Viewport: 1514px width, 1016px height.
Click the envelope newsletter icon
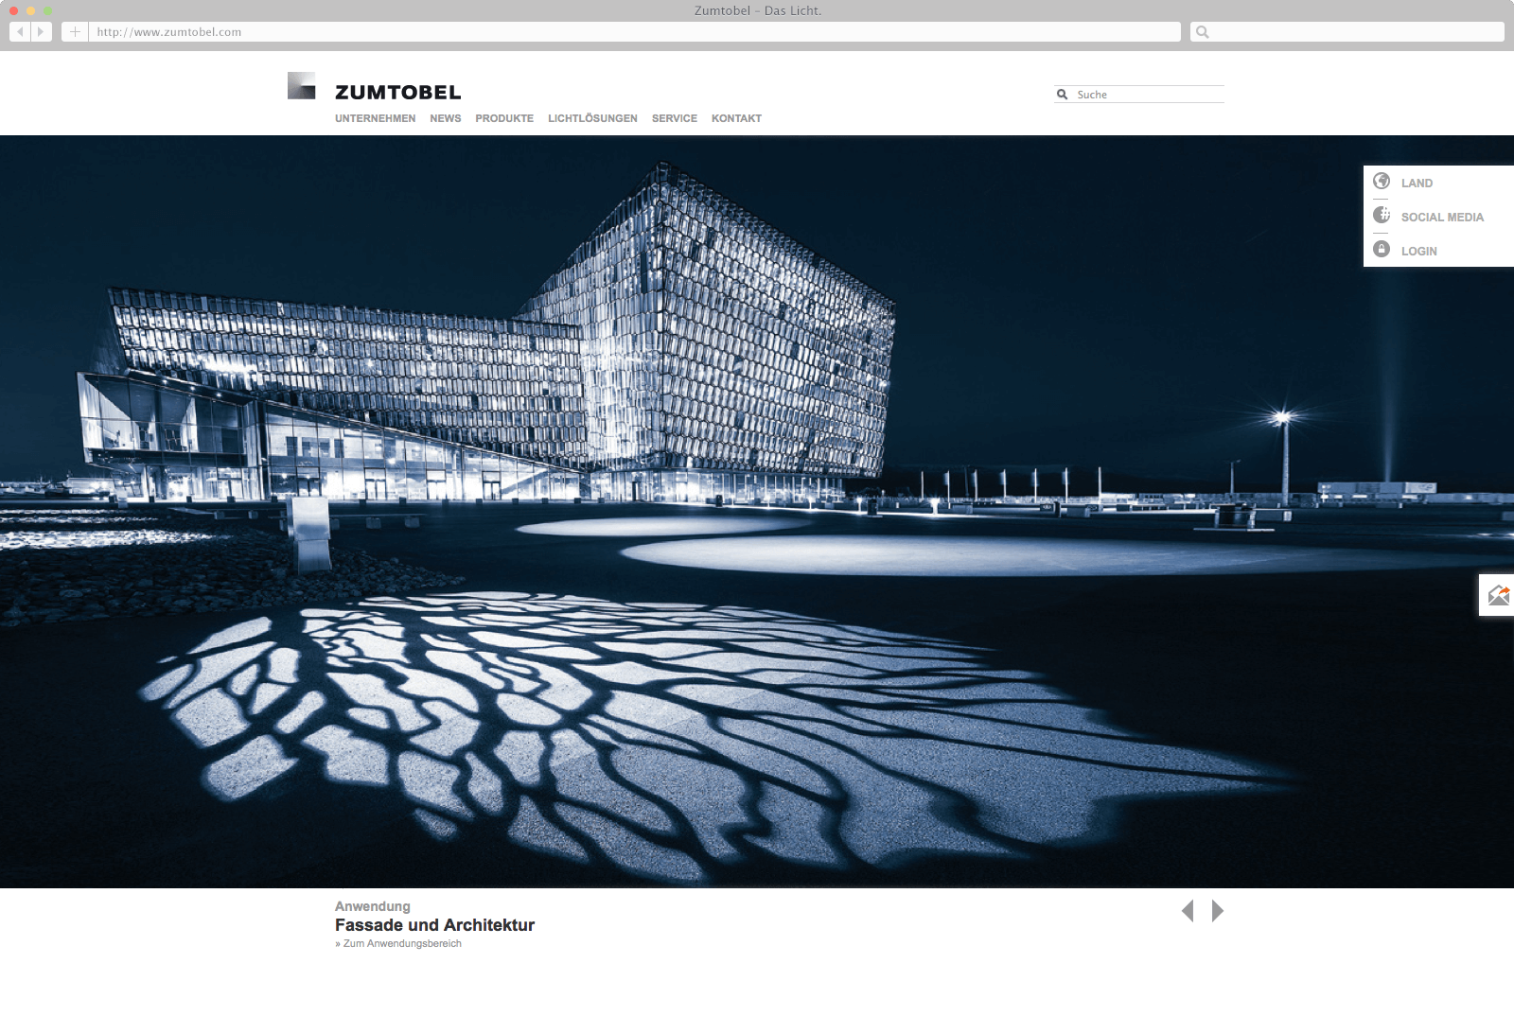[1498, 595]
